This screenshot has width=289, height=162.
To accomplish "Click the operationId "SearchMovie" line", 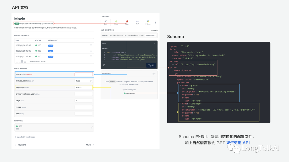I will pyautogui.click(x=193, y=79).
